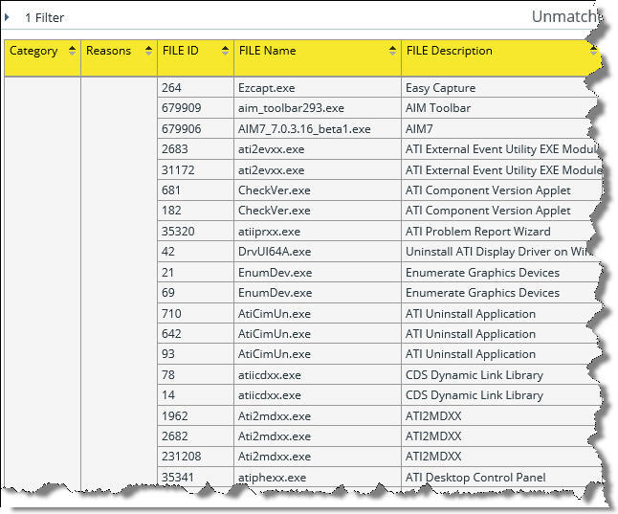Select file ID 679906 cell
Viewport: 618px width, 514px height.
pyautogui.click(x=195, y=128)
